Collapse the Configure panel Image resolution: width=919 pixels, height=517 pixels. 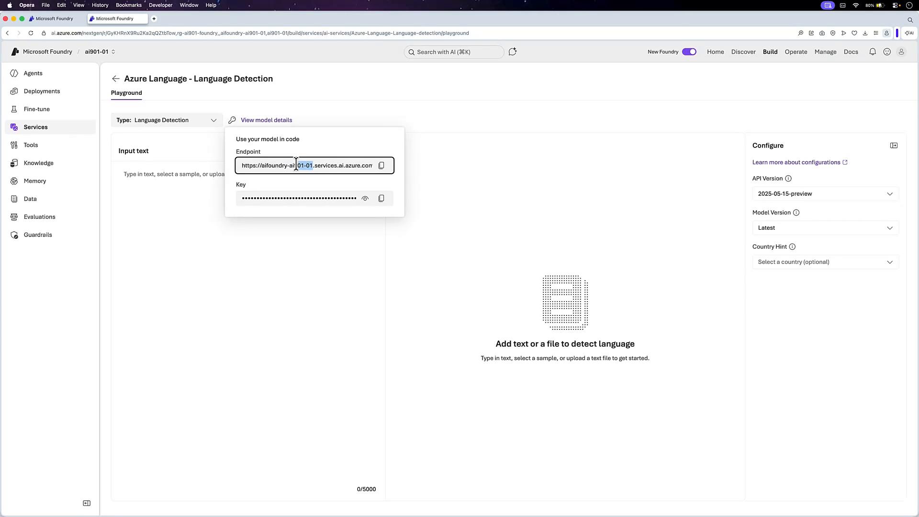tap(894, 146)
